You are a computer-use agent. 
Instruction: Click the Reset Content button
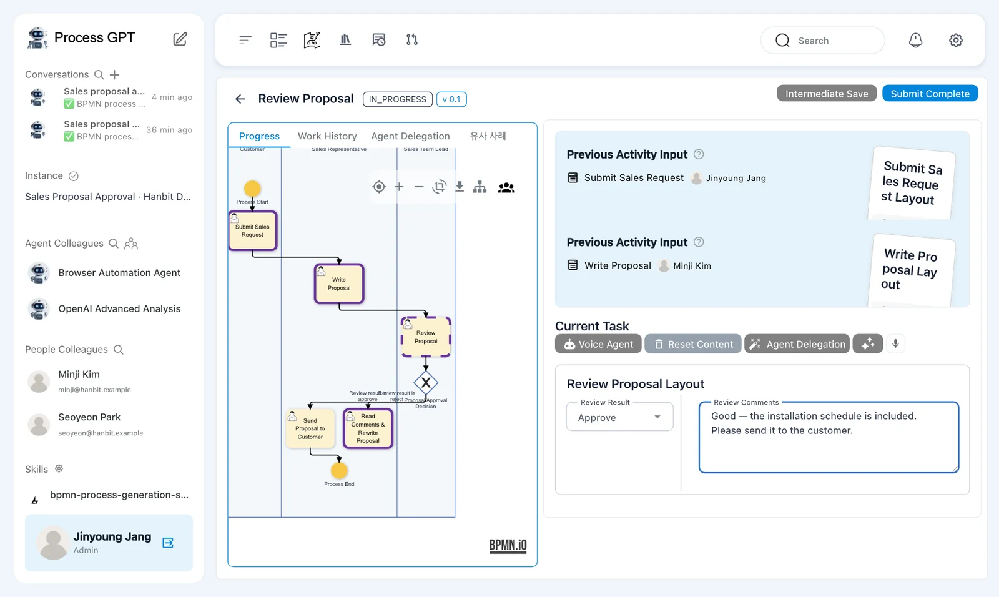693,344
